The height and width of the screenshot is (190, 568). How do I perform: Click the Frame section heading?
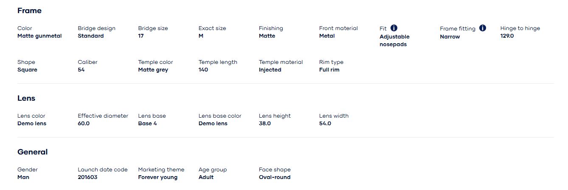click(x=29, y=11)
